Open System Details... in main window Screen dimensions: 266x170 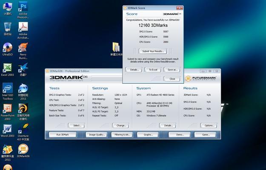pyautogui.click(x=168, y=125)
